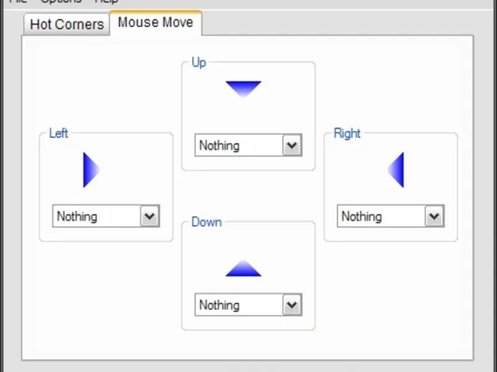The width and height of the screenshot is (497, 372).
Task: Click the blue Down direction arrow icon
Action: [x=244, y=269]
